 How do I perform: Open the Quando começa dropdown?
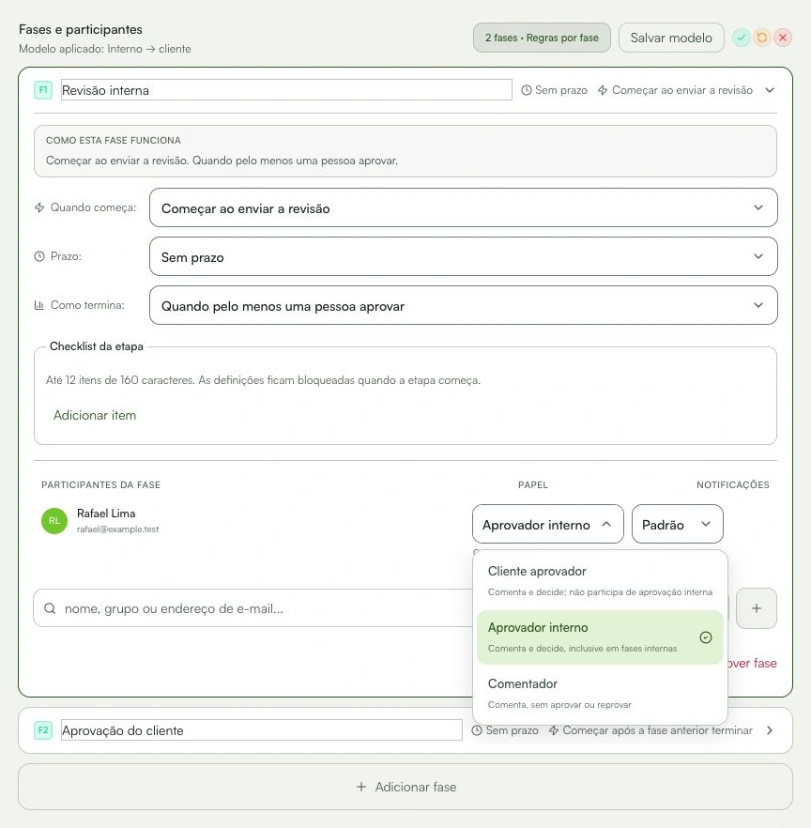(463, 207)
